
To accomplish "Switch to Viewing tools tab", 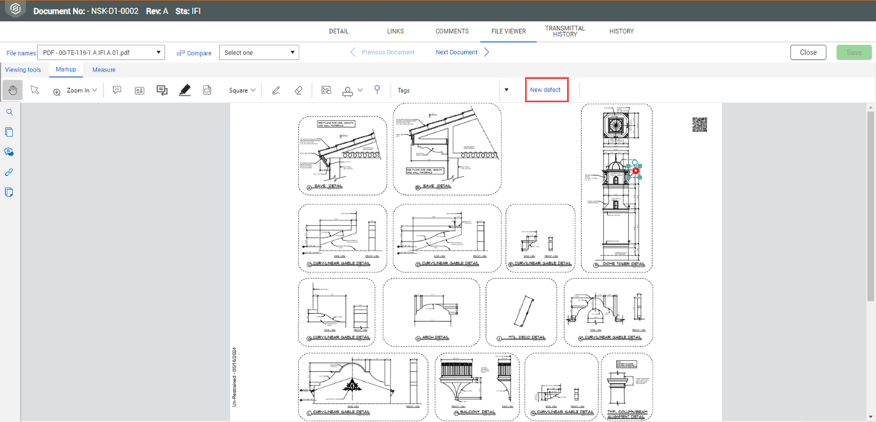I will (x=23, y=70).
